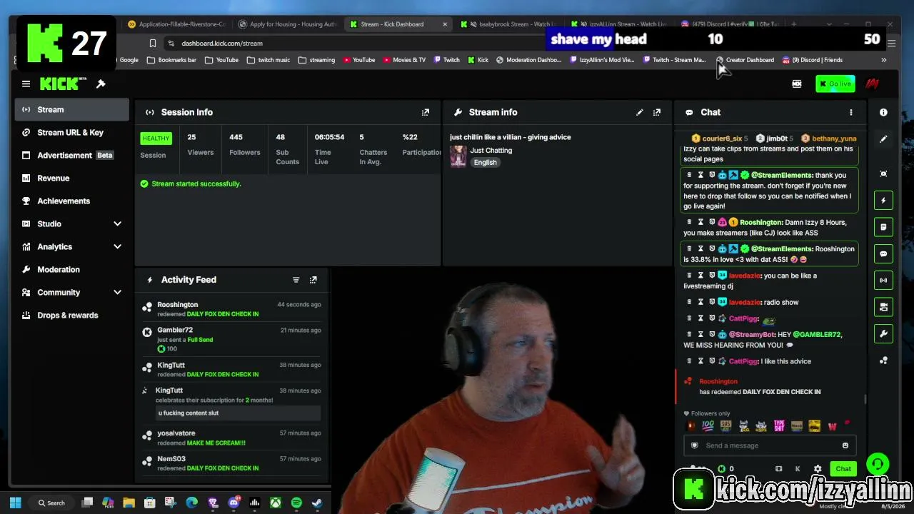Viewport: 914px width, 514px height.
Task: Open the hamburger menu beside the Kick logo
Action: pos(26,84)
